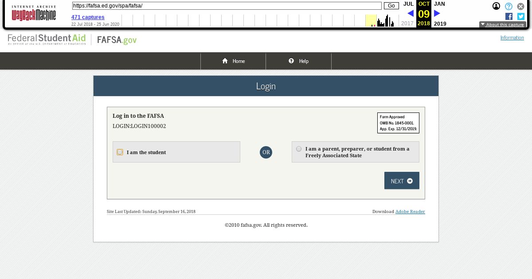Select year 2019 in timeline
The width and height of the screenshot is (532, 279).
tap(440, 24)
